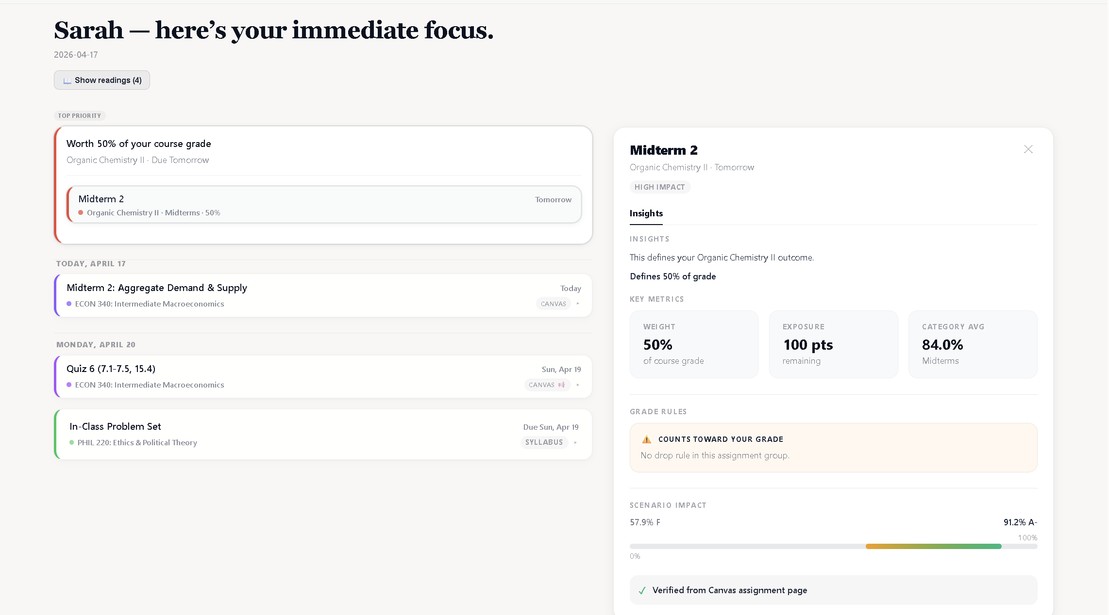Click 'Sun, Apr 19' due date on Quiz 6
The image size is (1109, 615).
[561, 369]
